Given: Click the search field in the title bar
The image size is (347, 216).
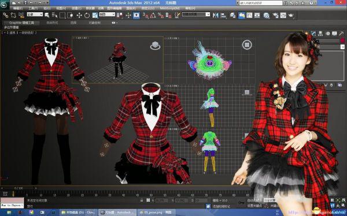Looking at the screenshot, I should click(x=261, y=3).
